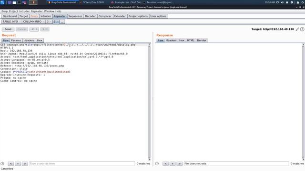This screenshot has height=171, width=305.
Task: Open the Project options tab
Action: (x=138, y=16)
